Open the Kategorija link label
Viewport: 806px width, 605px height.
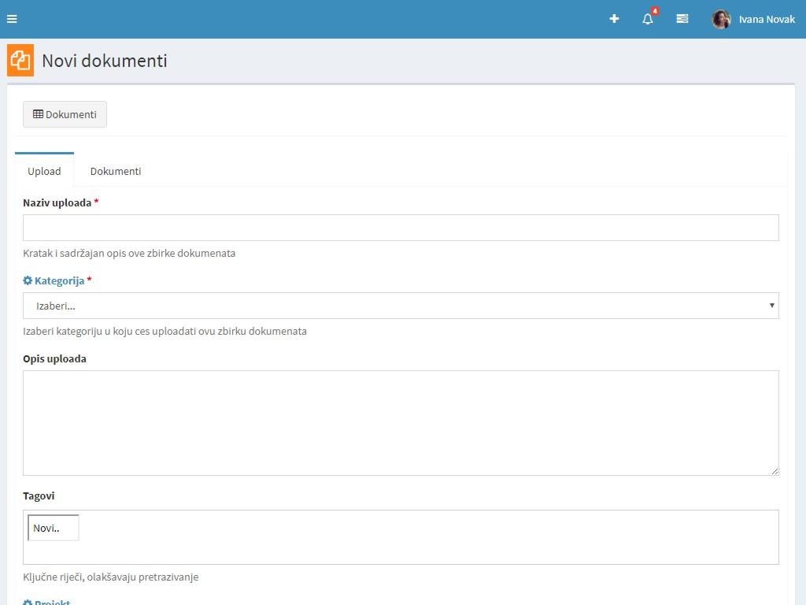(x=59, y=280)
